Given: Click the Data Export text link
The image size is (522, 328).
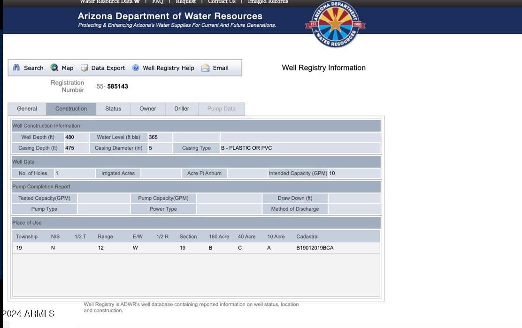Looking at the screenshot, I should point(108,68).
